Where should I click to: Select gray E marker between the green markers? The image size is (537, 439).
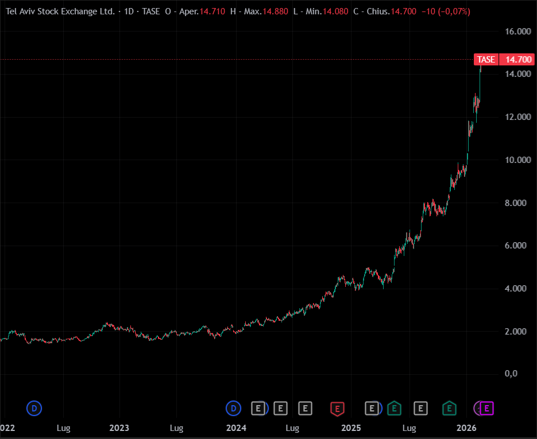(x=421, y=409)
